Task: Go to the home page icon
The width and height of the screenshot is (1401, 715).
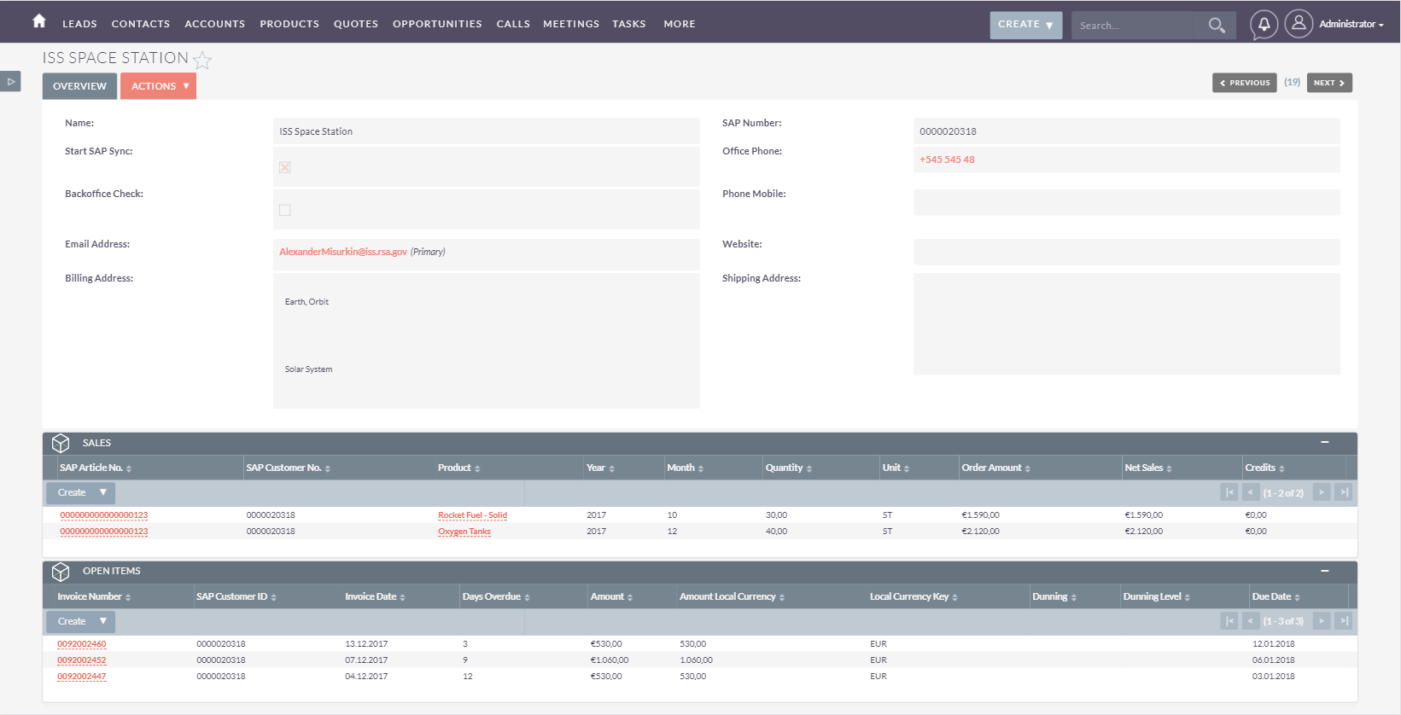Action: point(39,21)
